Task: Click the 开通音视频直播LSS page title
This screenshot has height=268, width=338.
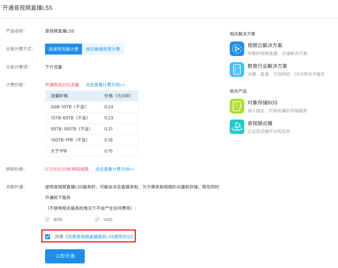Action: [x=27, y=8]
